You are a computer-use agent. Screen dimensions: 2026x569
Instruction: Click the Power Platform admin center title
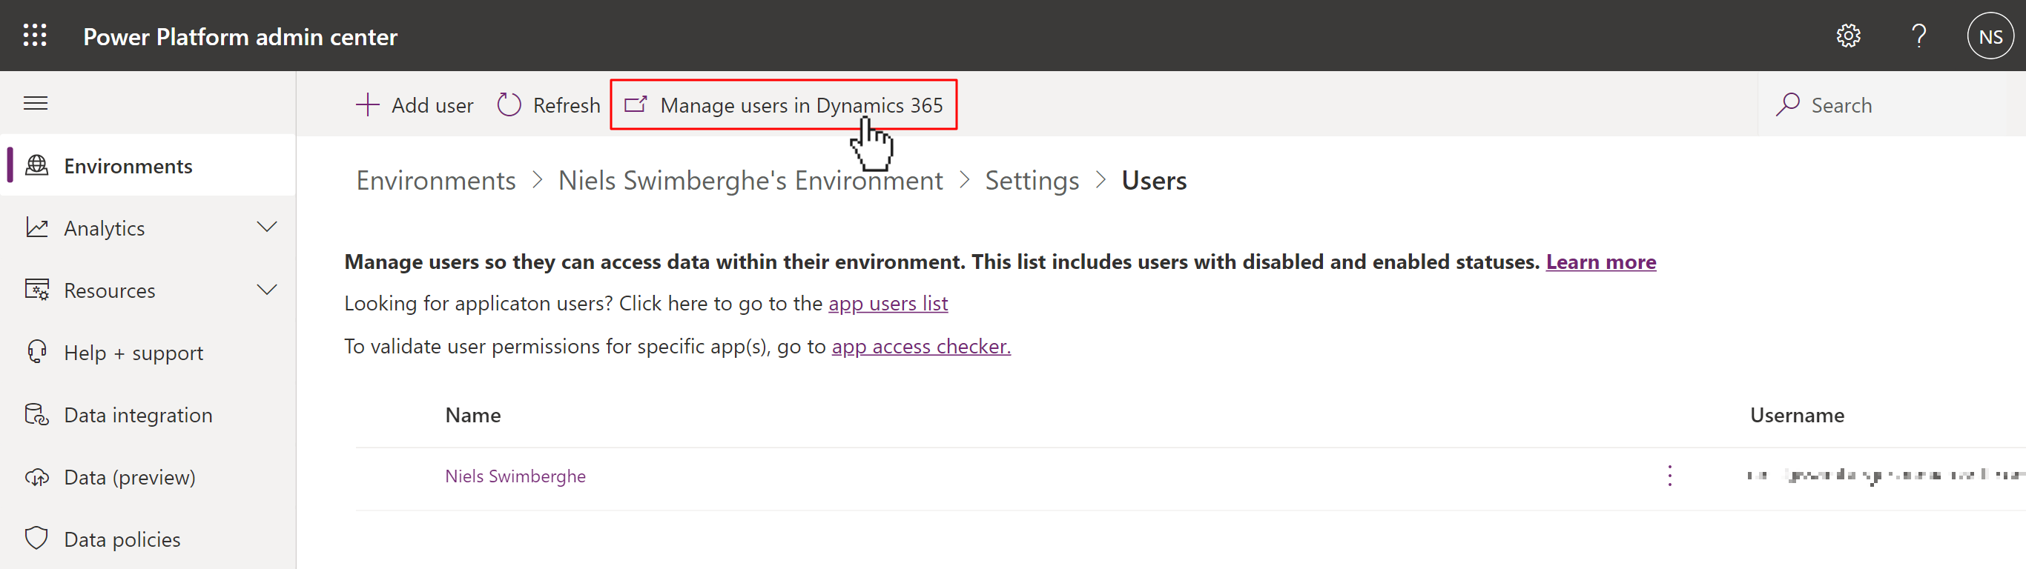(x=240, y=36)
